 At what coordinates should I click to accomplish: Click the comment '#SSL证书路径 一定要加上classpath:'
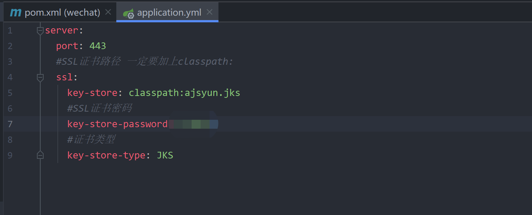tap(145, 62)
